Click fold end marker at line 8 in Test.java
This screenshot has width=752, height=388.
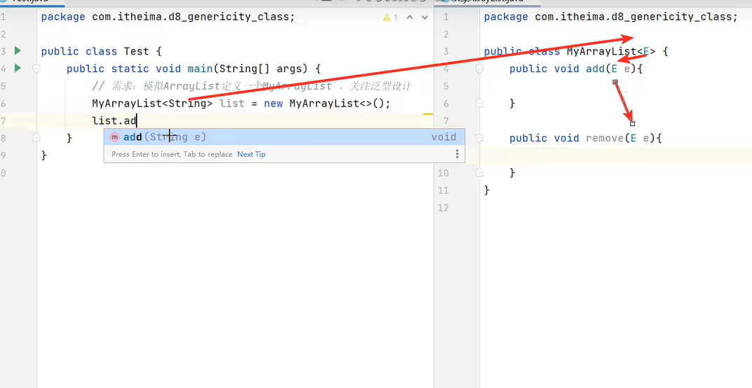[x=36, y=138]
